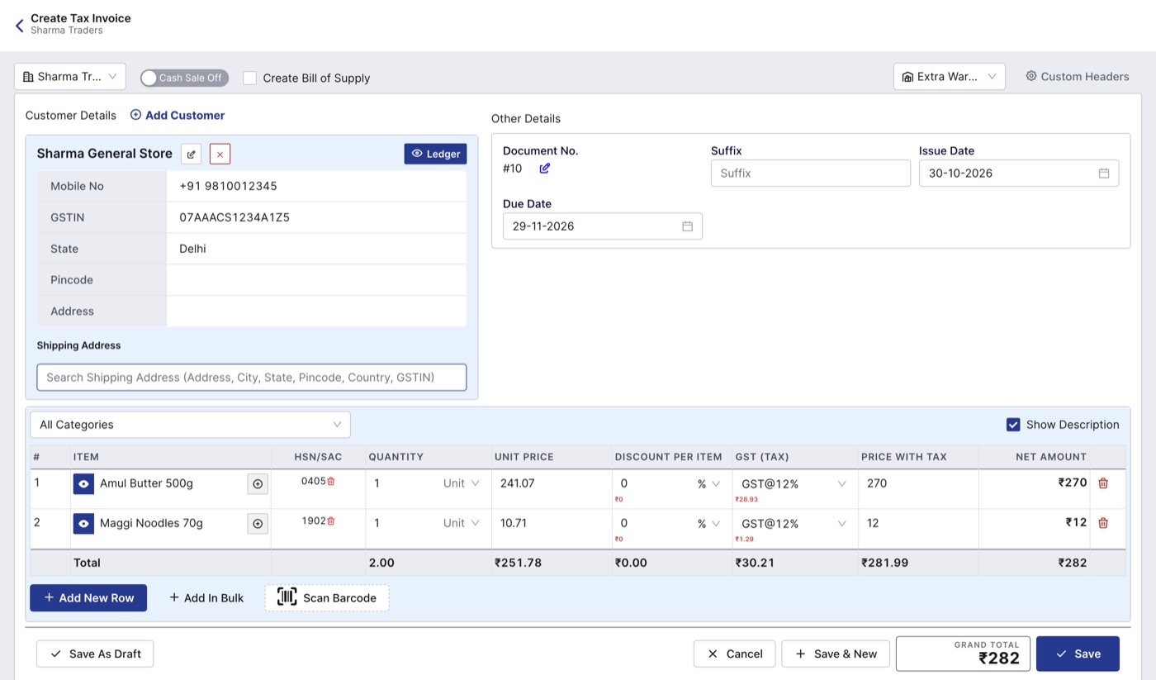Check Create Bill of Supply

(x=250, y=78)
